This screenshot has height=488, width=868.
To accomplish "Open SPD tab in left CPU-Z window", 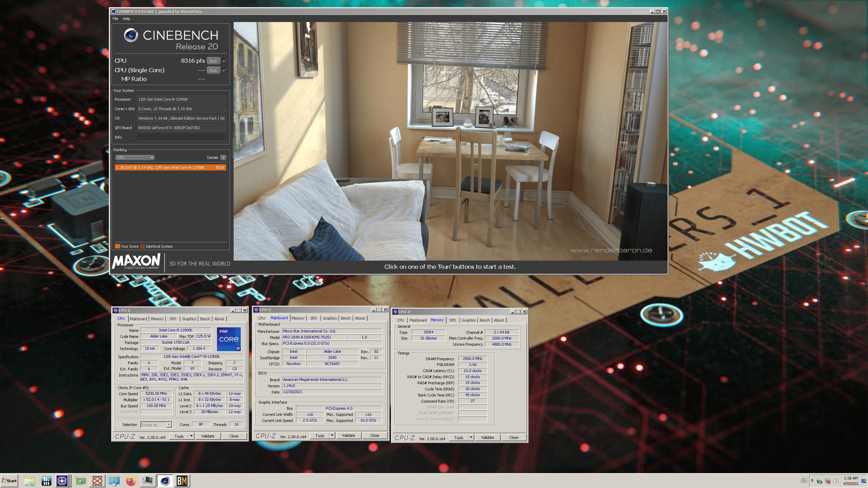I will 173,319.
